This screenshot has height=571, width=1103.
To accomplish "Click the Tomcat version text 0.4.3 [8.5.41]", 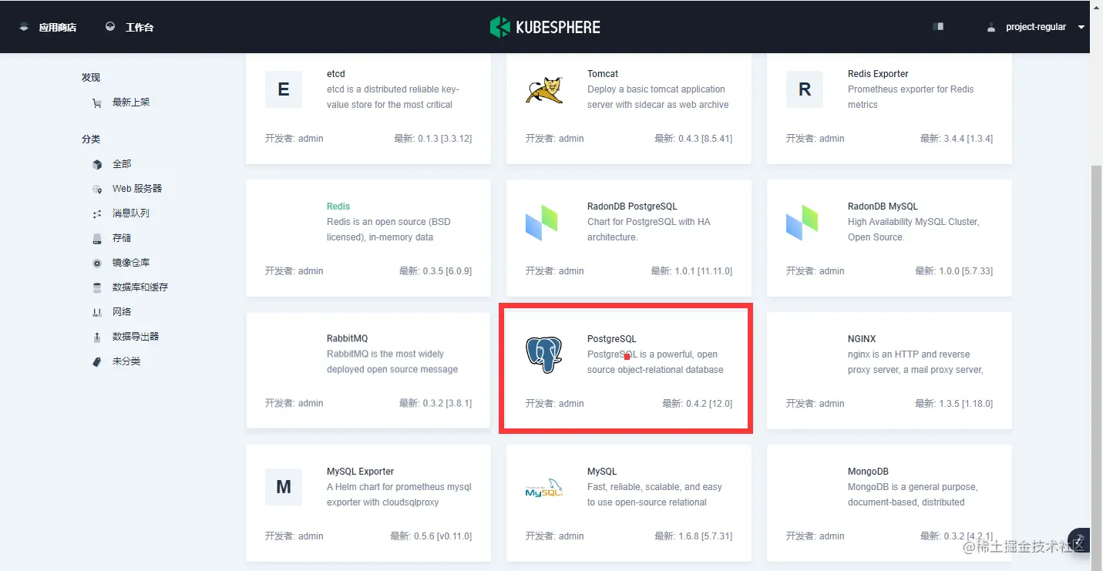I will (705, 139).
